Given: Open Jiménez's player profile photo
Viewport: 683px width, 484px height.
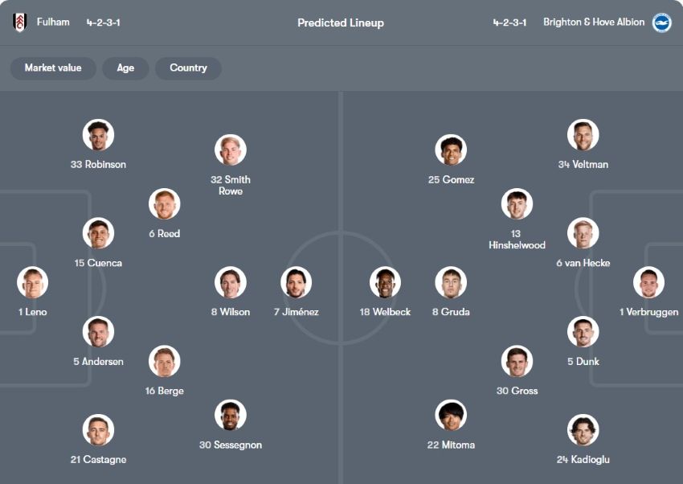Looking at the screenshot, I should pyautogui.click(x=296, y=283).
